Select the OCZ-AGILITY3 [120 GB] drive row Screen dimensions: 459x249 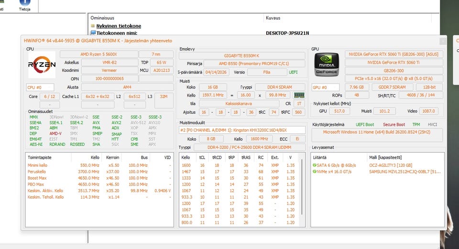377,165
